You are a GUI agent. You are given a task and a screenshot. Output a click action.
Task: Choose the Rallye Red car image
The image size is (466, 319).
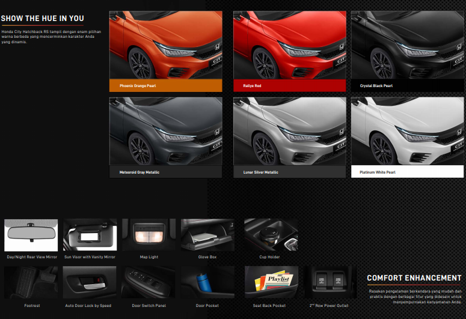click(x=289, y=45)
